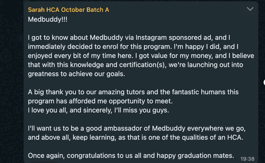The image size is (265, 163).
Task: Click the words 'Instagram sponsored ad'
Action: click(173, 38)
